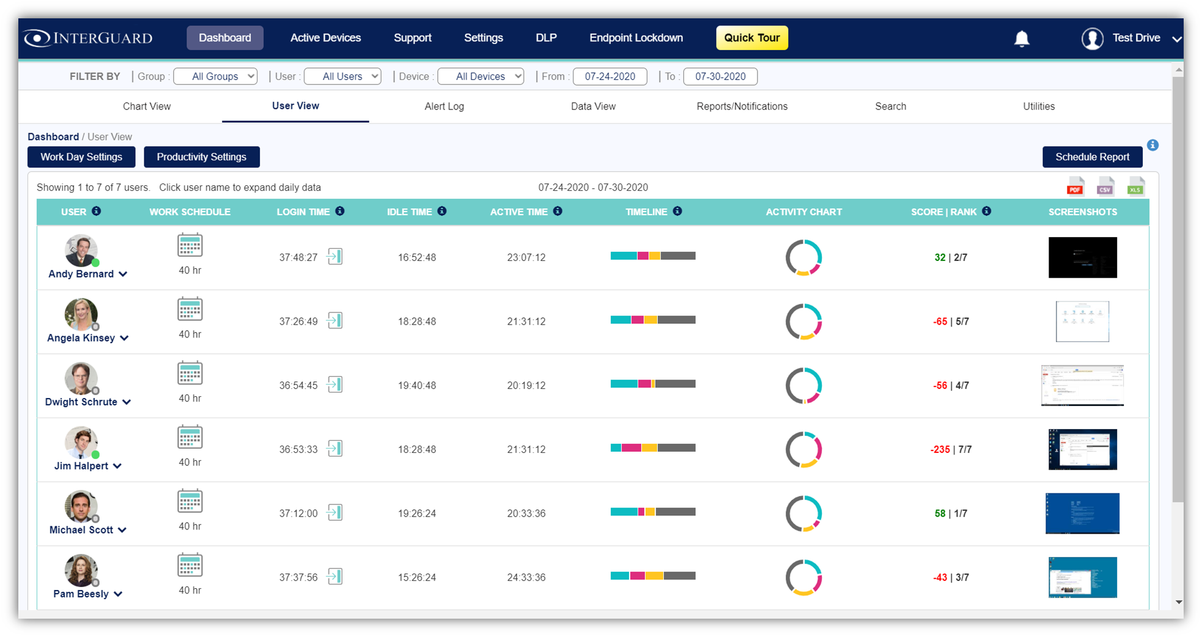Open Productivity Settings

(x=202, y=157)
